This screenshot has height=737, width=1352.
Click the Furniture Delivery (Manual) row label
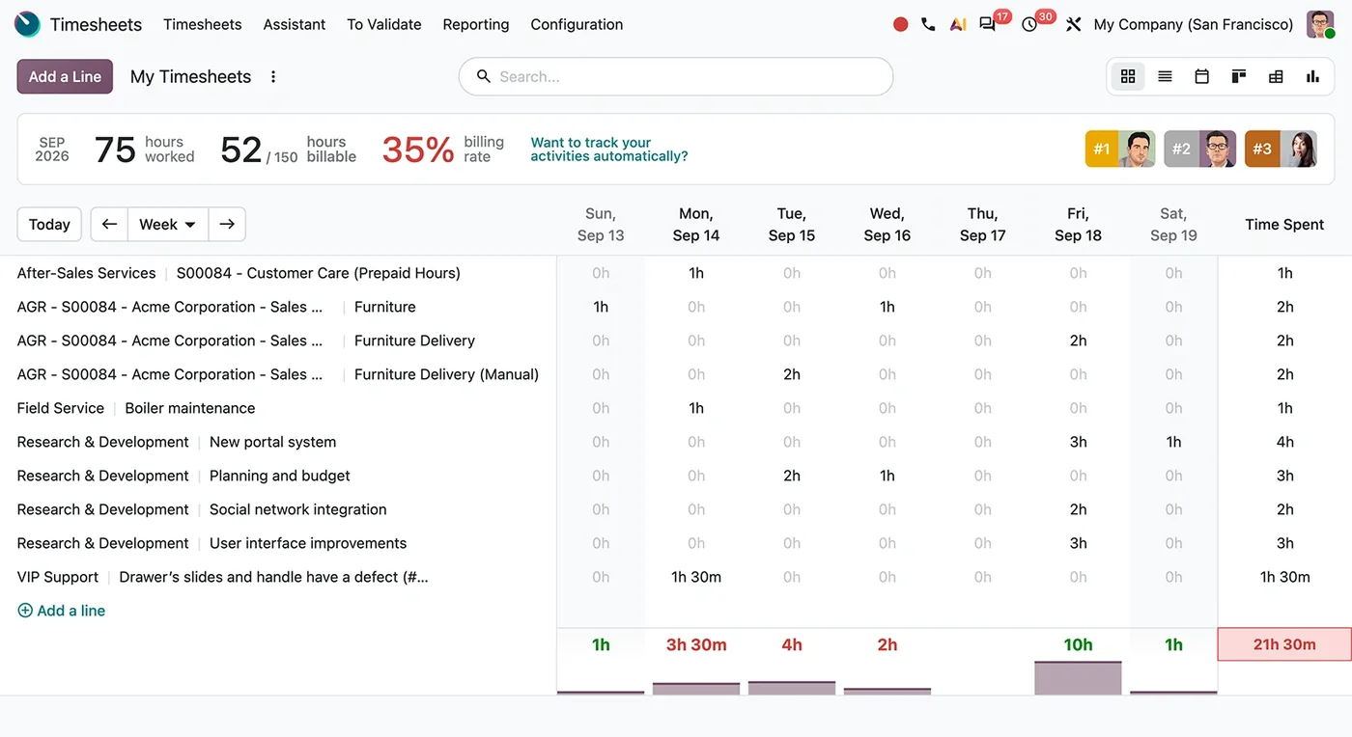[x=446, y=374]
